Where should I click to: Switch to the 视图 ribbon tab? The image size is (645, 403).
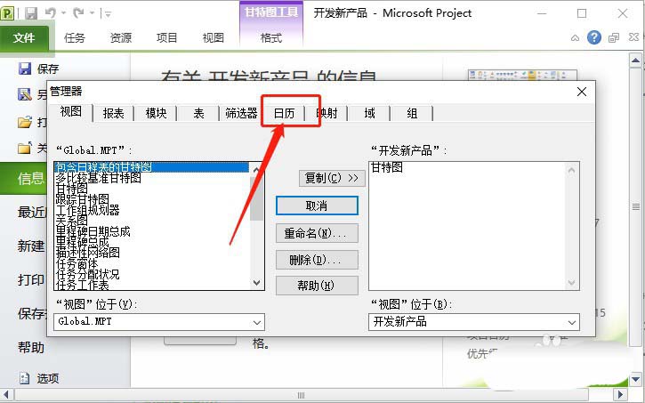(x=214, y=38)
